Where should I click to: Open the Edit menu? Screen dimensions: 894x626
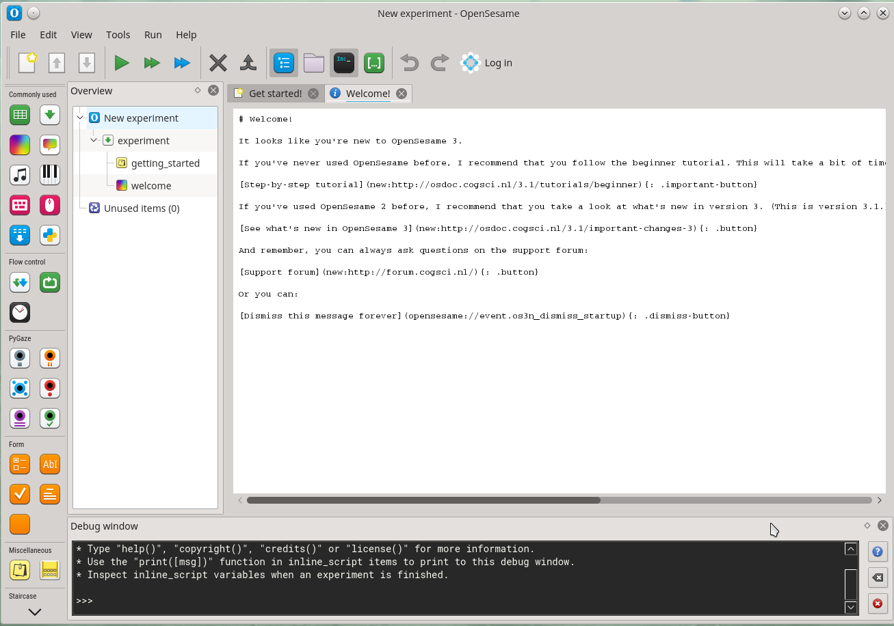[48, 35]
